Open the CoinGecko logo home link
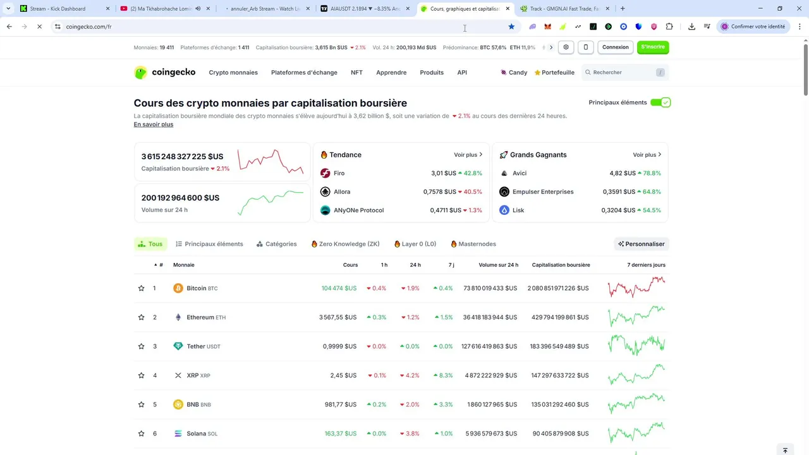This screenshot has width=809, height=455. (x=164, y=73)
